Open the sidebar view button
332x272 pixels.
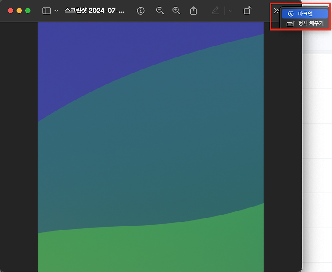click(x=46, y=11)
